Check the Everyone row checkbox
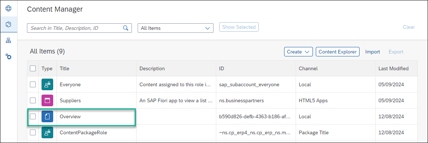428x143 pixels. coord(33,84)
